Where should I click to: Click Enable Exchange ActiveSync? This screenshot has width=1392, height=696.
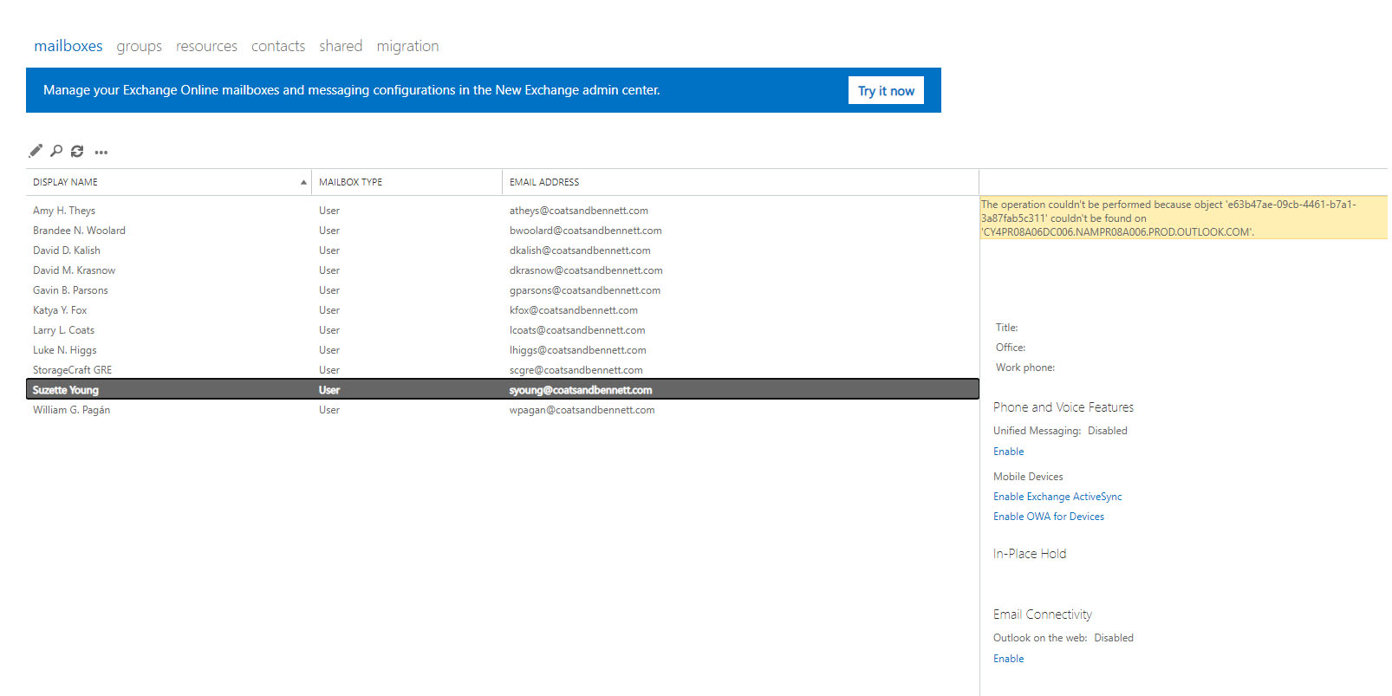click(1057, 497)
